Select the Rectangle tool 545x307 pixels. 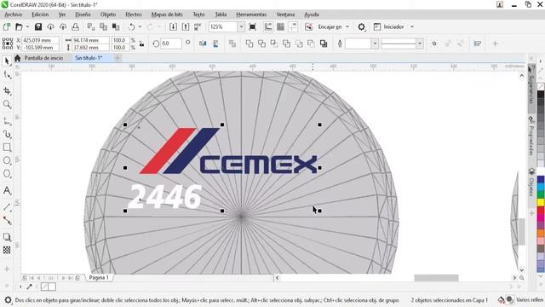tap(7, 148)
